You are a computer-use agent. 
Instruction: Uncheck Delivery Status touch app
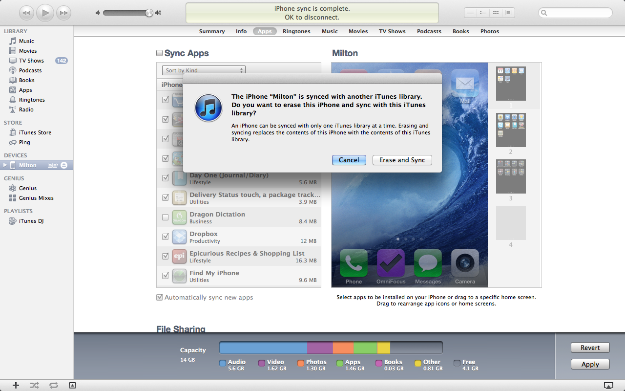tap(166, 197)
